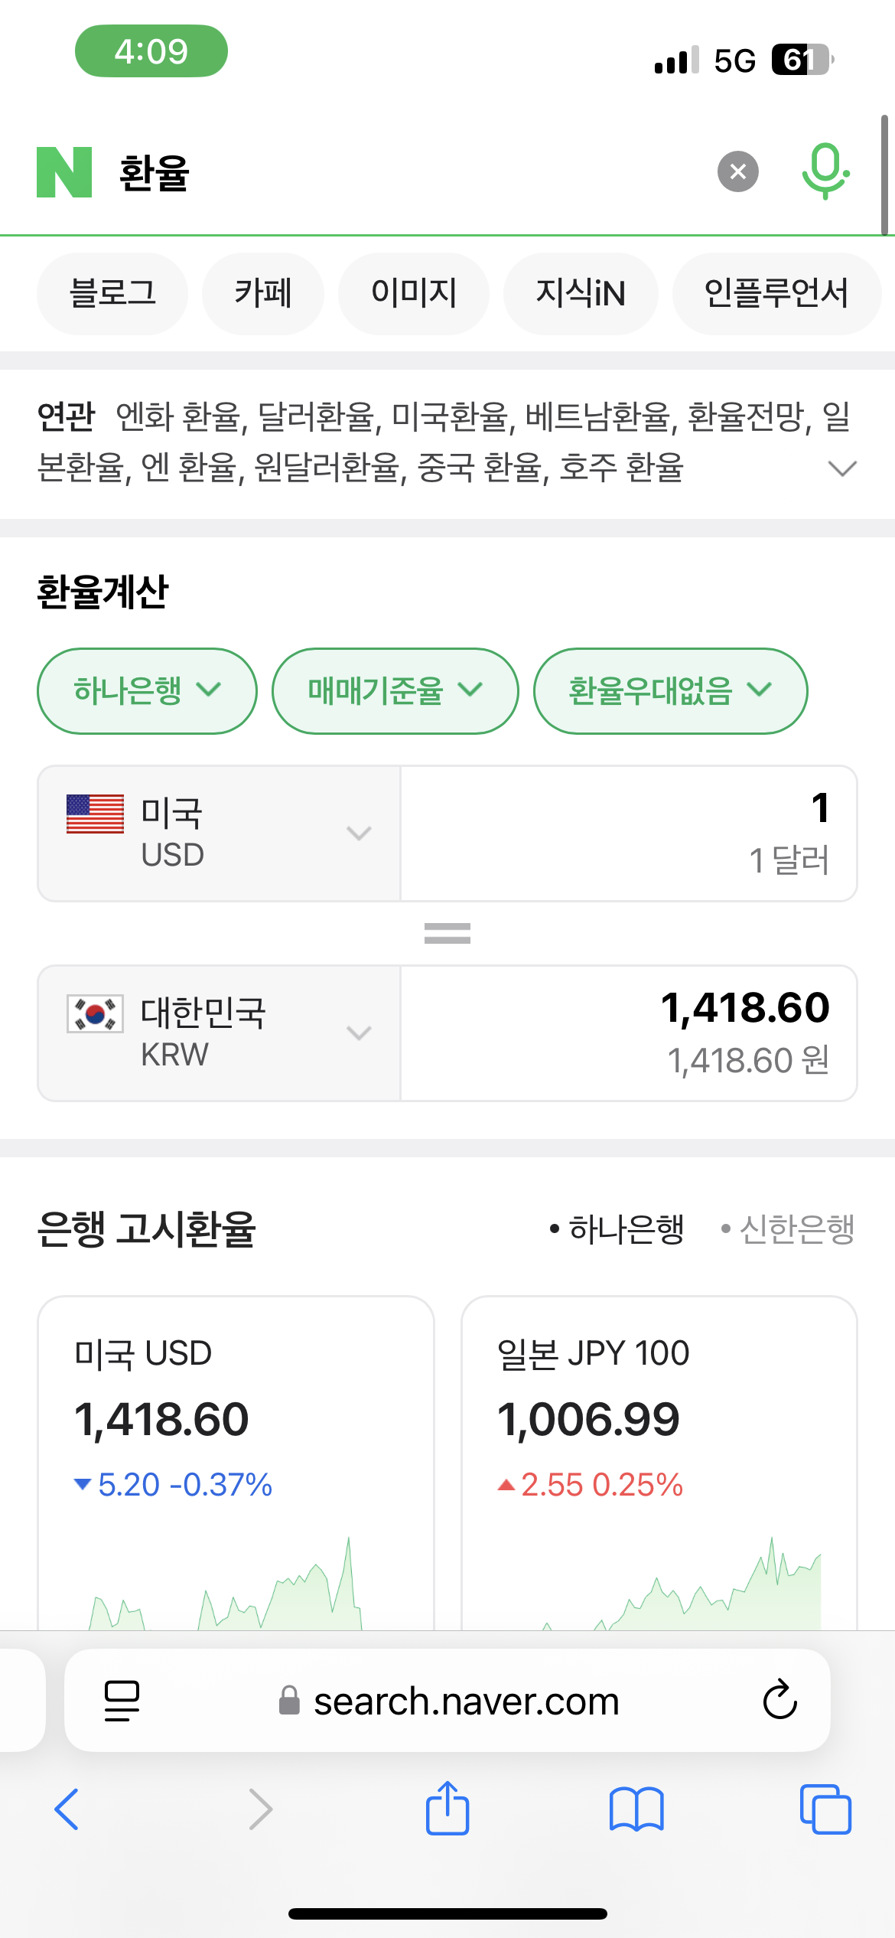Image resolution: width=895 pixels, height=1938 pixels.
Task: Open the 하나은행 bank dropdown
Action: (x=147, y=690)
